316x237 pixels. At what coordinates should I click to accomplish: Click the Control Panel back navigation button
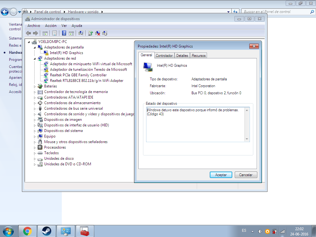tap(5, 12)
